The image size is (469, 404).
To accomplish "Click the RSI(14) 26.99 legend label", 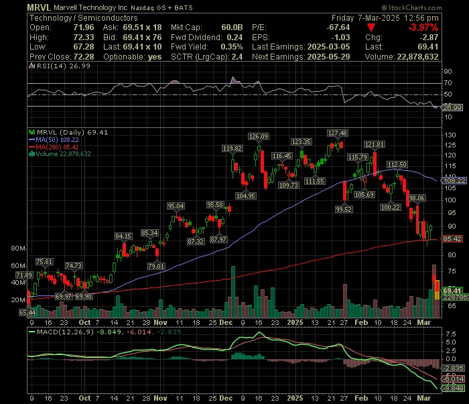I will click(63, 66).
